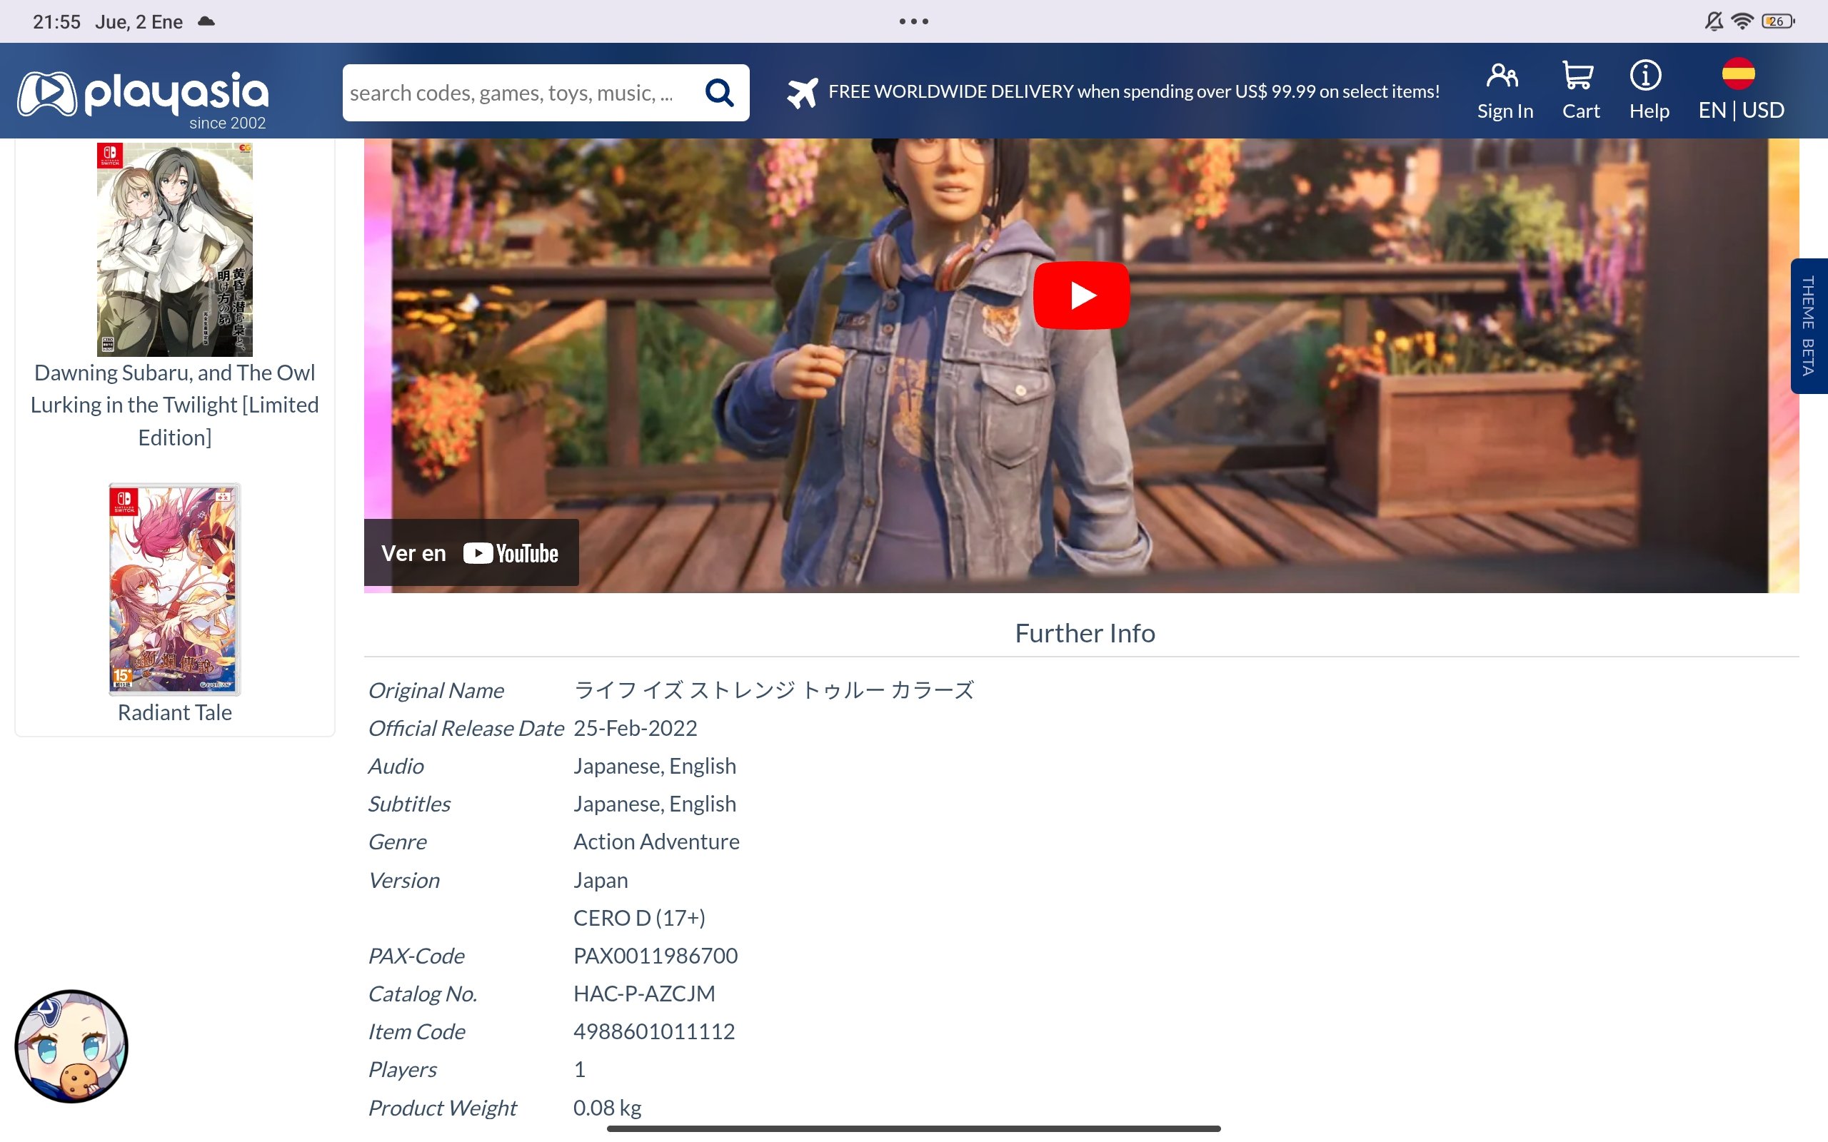Tap the 21:55 clock in status bar
This screenshot has width=1828, height=1142.
56,21
